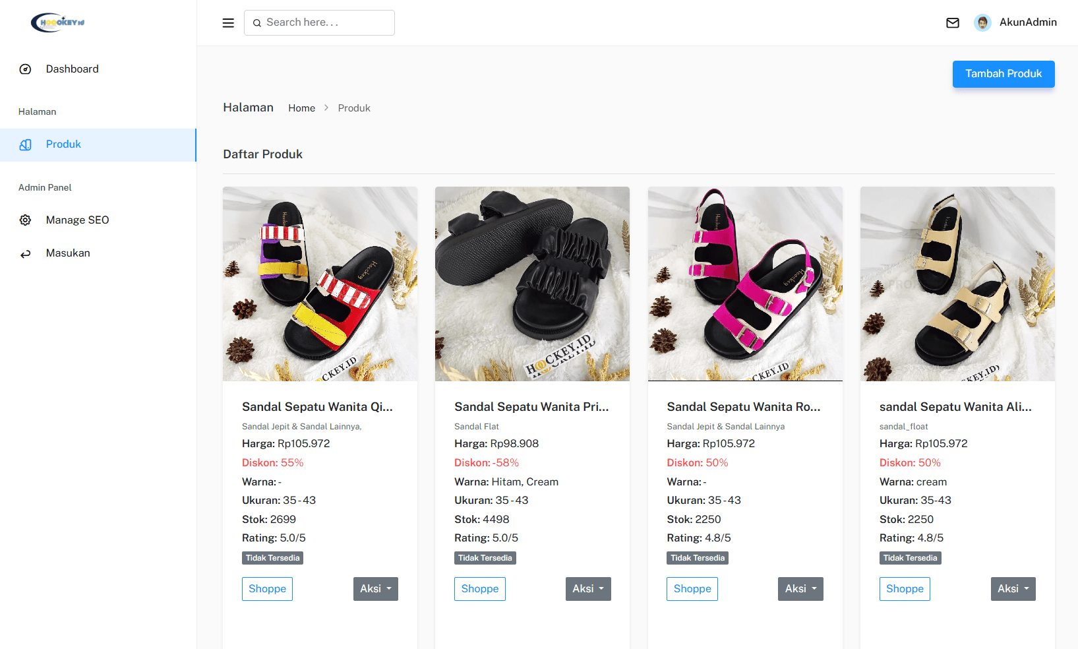Open Shoppe link for Sandal Qi product
1078x649 pixels.
pyautogui.click(x=267, y=589)
